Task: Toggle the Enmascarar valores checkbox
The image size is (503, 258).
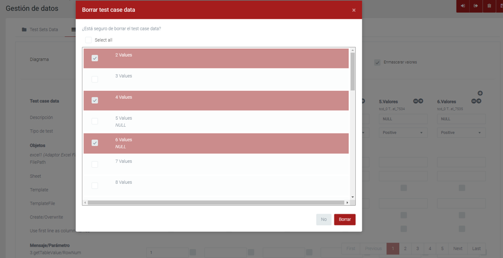Action: (x=377, y=62)
